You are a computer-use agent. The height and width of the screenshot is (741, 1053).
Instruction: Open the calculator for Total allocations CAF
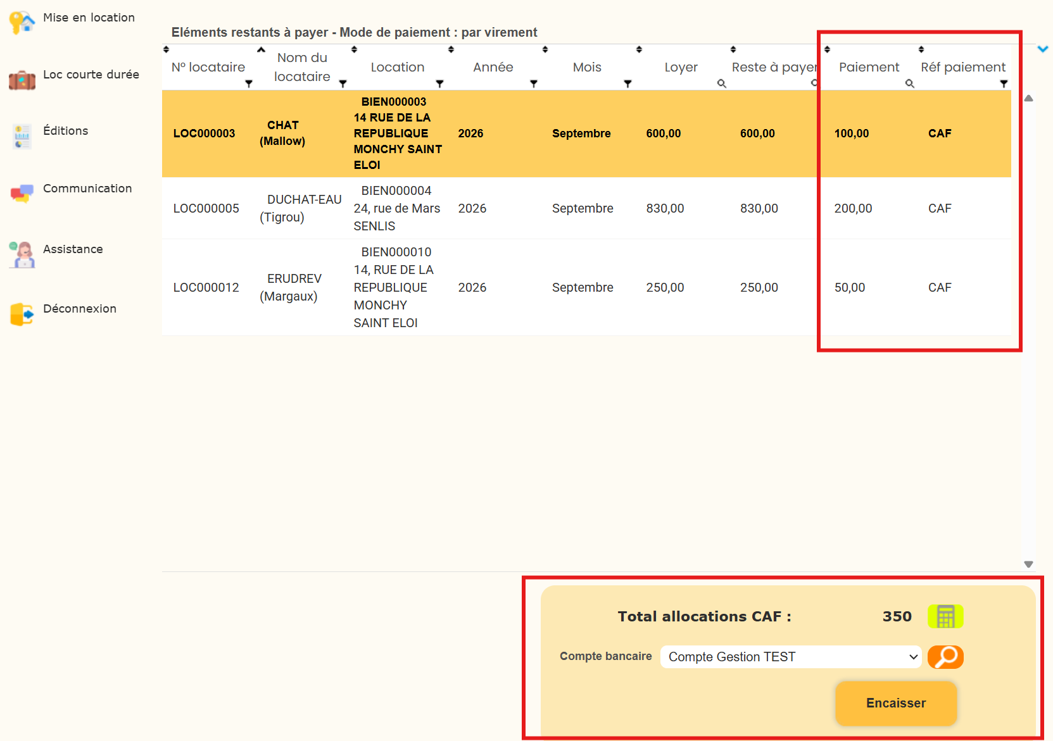click(x=945, y=616)
